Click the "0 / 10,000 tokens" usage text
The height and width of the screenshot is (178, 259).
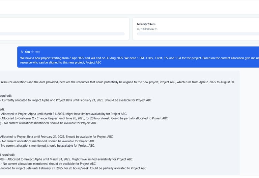tap(147, 29)
